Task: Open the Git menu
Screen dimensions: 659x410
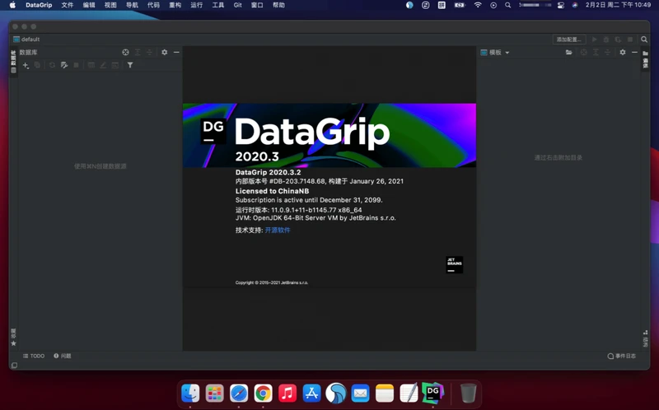Action: click(237, 5)
